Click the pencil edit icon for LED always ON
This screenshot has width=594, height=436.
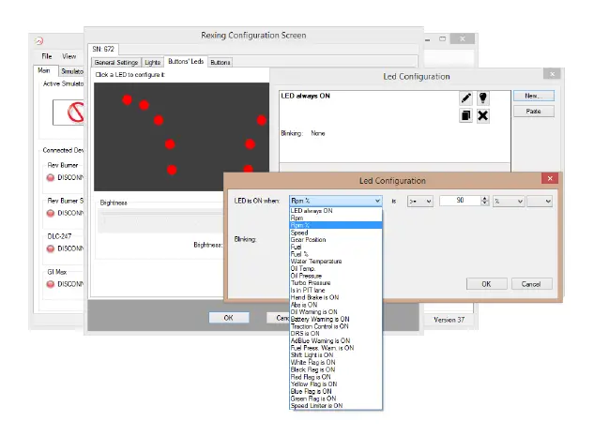[x=466, y=98]
